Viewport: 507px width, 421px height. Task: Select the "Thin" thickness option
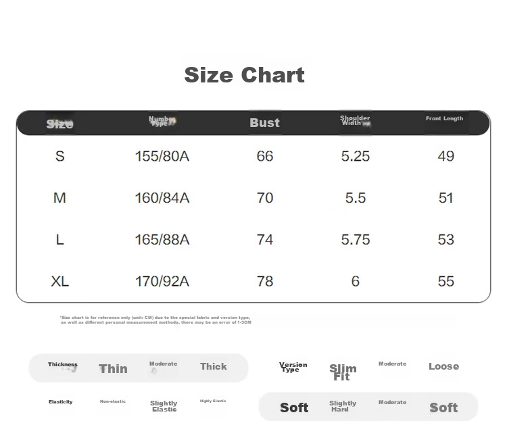click(113, 368)
